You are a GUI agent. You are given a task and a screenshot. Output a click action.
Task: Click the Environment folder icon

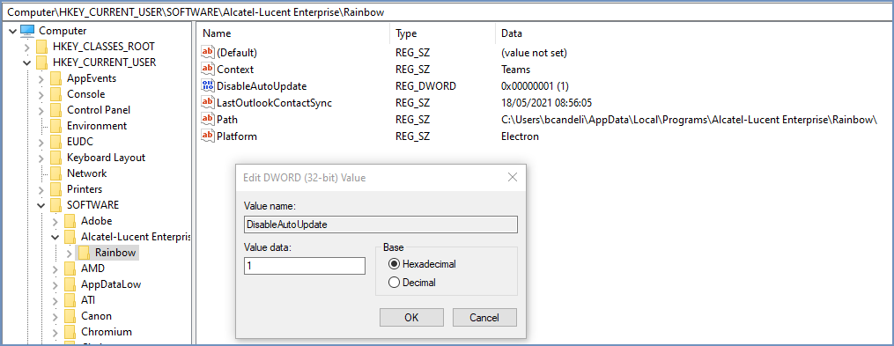(x=55, y=126)
